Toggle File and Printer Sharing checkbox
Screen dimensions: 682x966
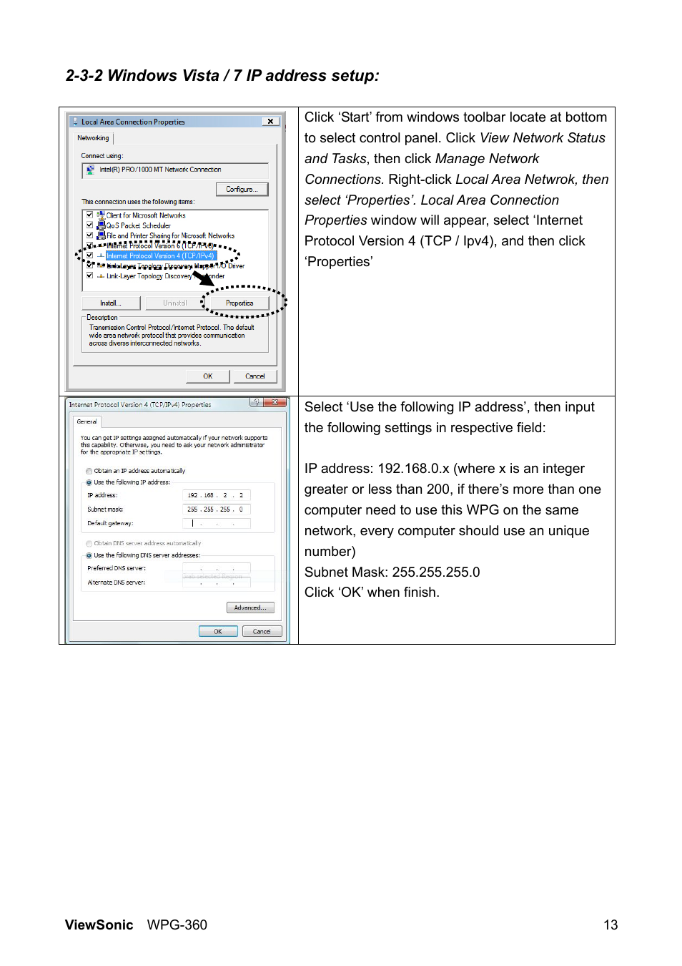pyautogui.click(x=89, y=235)
